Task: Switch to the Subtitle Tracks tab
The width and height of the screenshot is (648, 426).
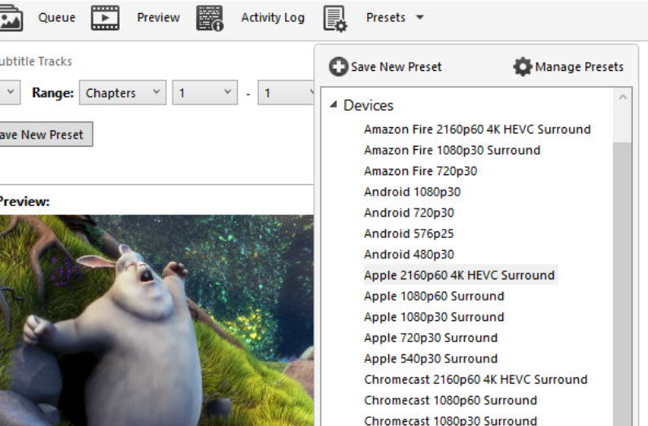Action: coord(36,61)
